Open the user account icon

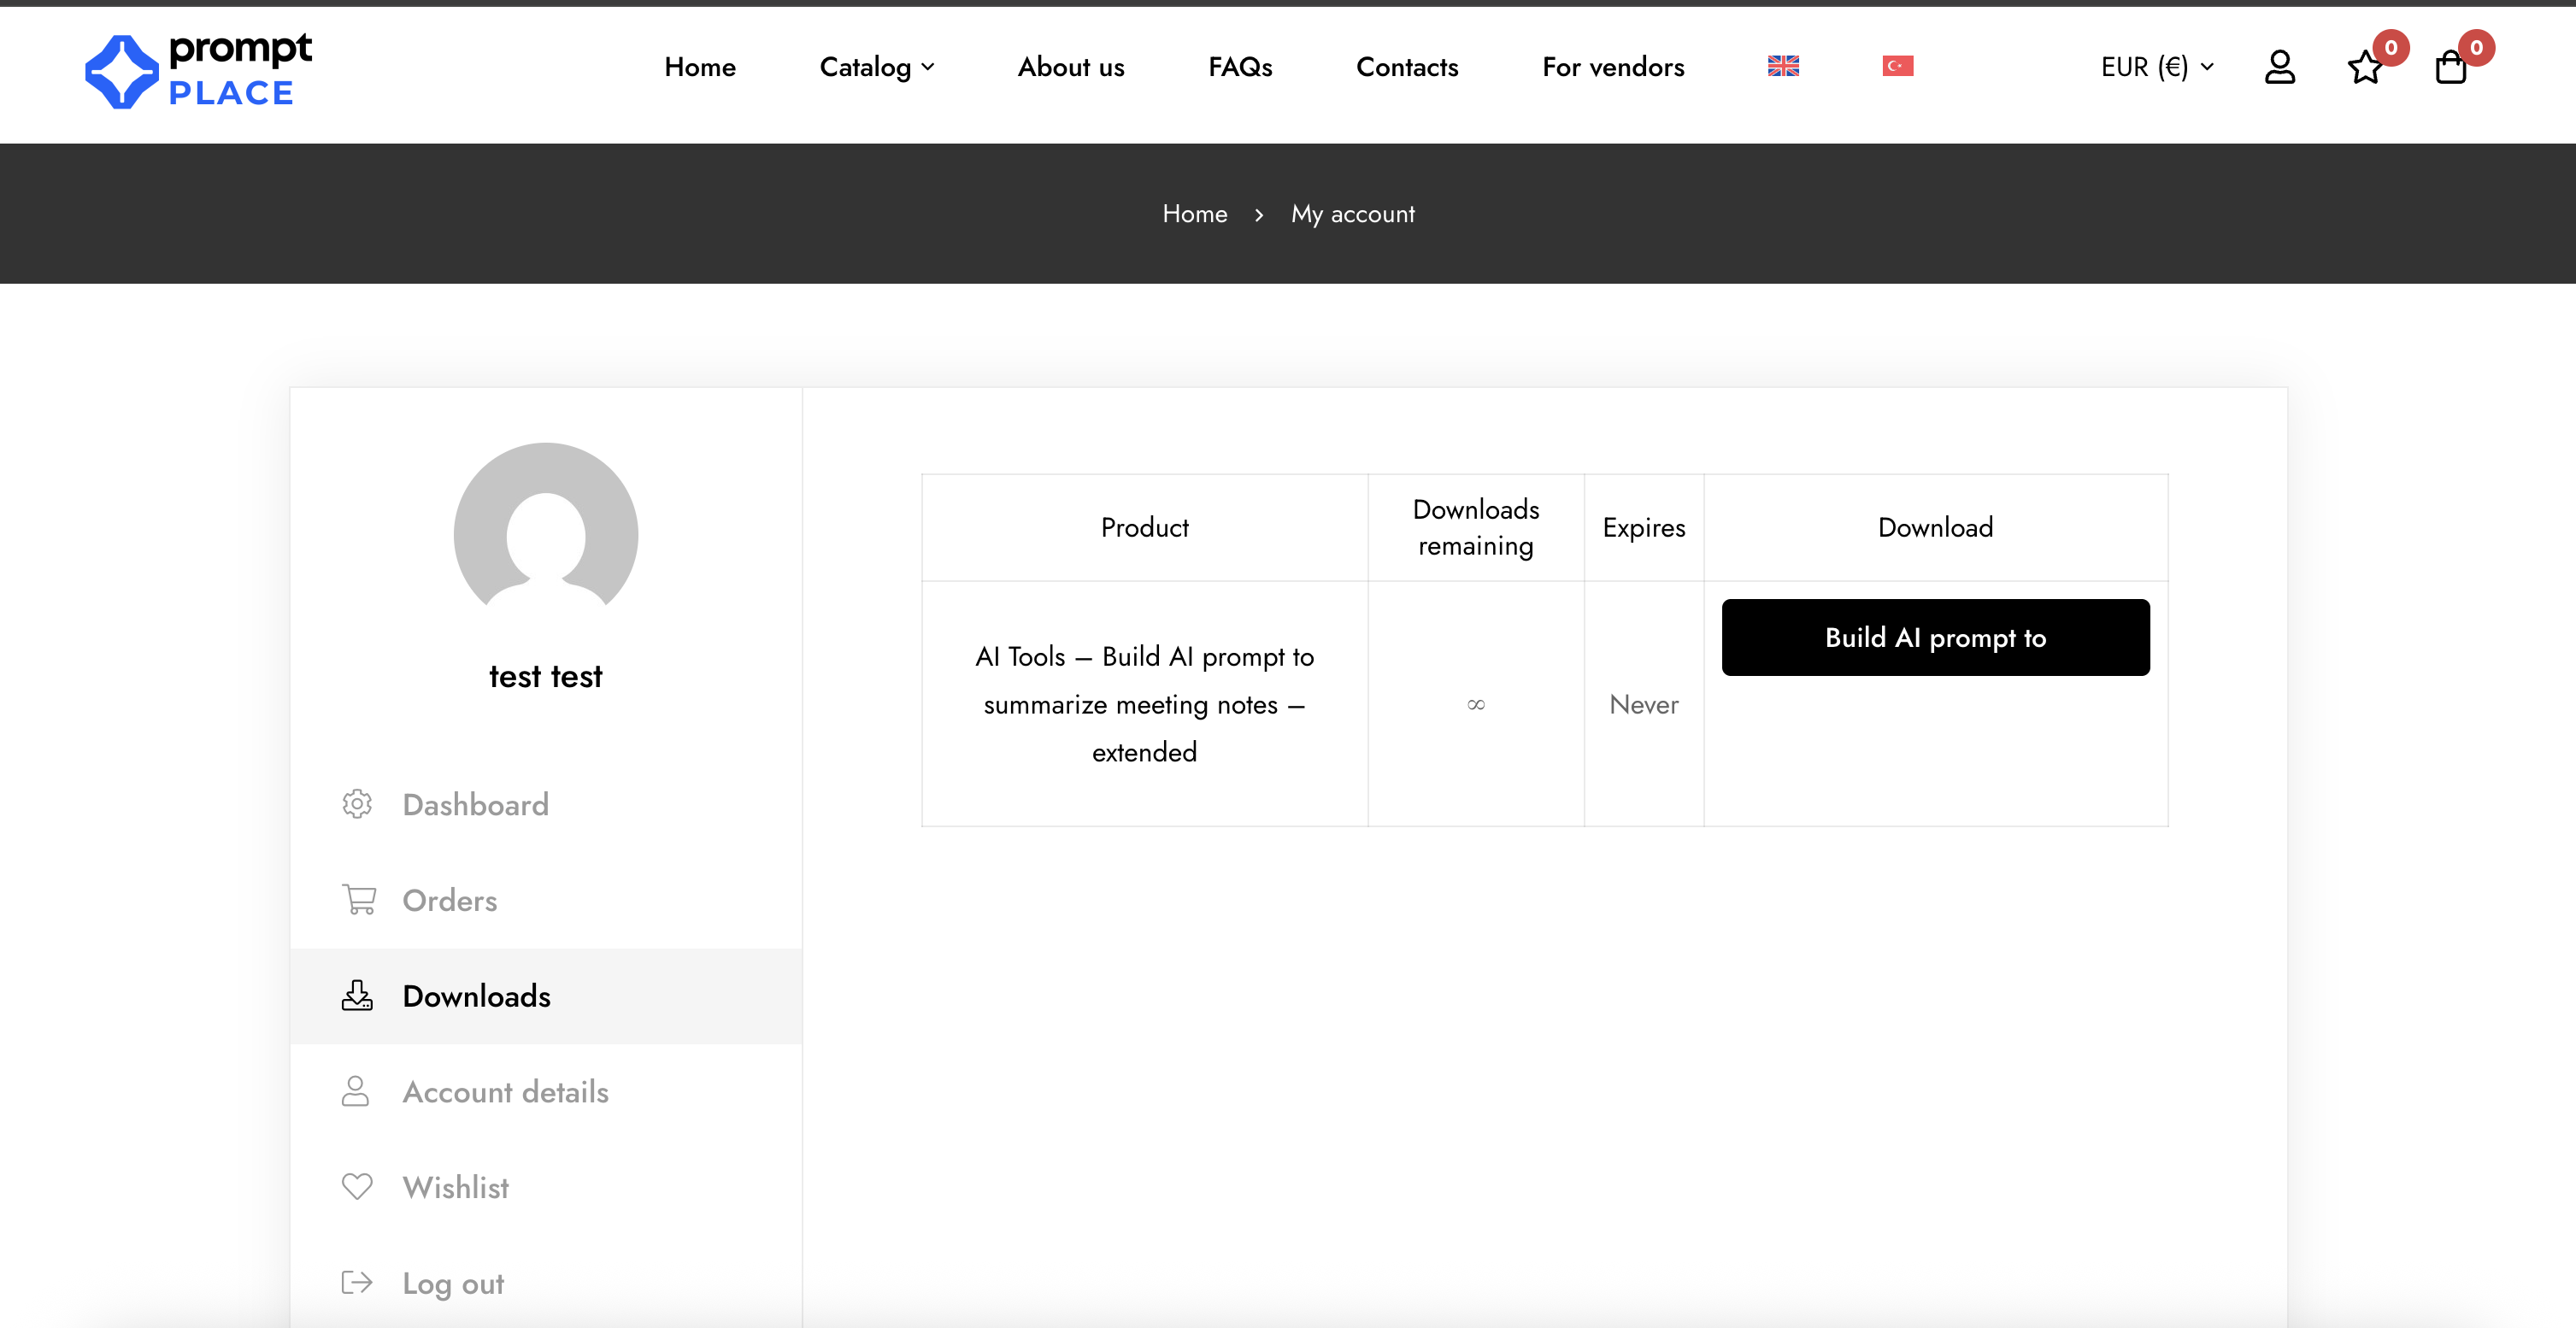click(2279, 67)
